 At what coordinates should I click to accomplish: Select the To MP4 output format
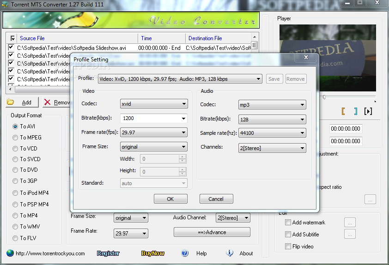[15, 216]
